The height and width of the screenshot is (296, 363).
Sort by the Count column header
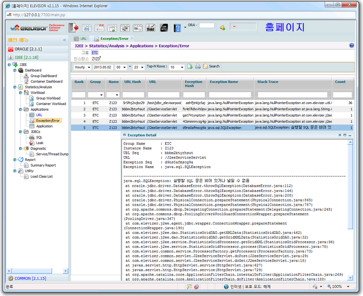pos(340,82)
